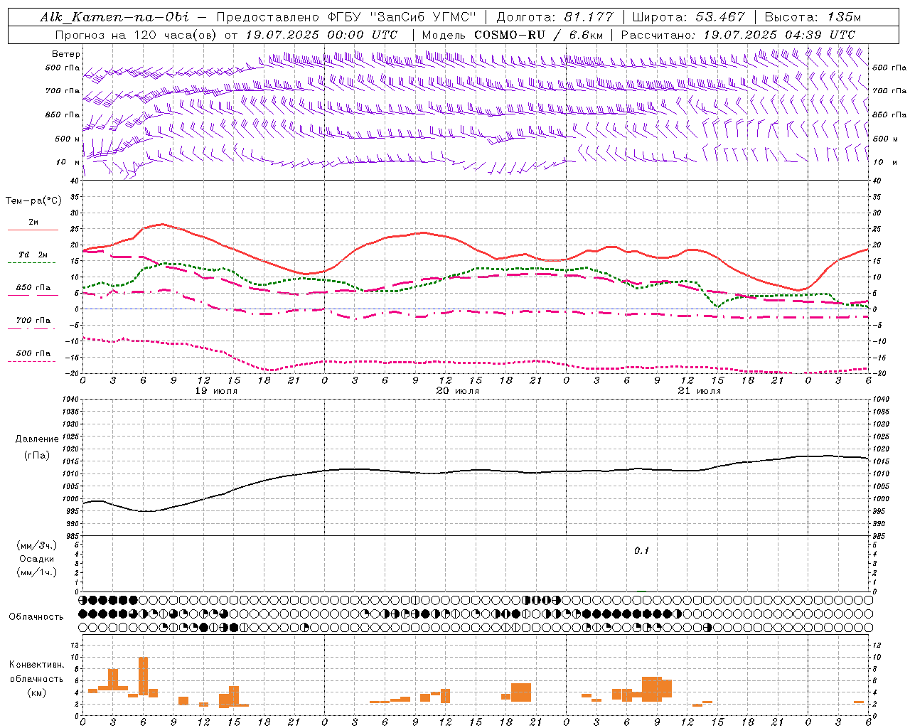This screenshot has height=728, width=910.
Task: Click the "10 м" wind level label on the left
Action: (x=69, y=162)
